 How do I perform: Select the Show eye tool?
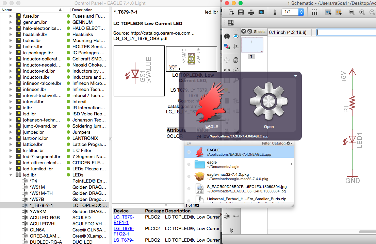[x=236, y=36]
